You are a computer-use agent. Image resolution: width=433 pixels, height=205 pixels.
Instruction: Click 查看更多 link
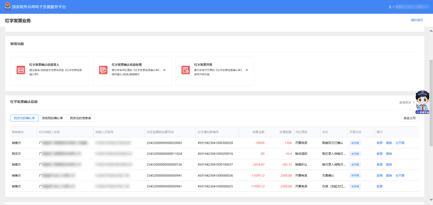(405, 102)
